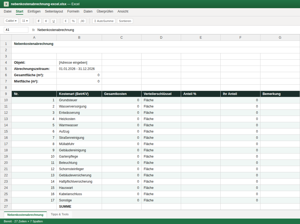Select the Objekt: label cell
Image resolution: width=300 pixels, height=224 pixels.
point(34,63)
